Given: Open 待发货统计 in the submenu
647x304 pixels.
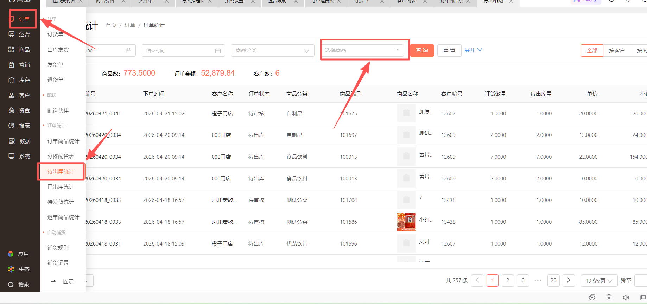Looking at the screenshot, I should pos(61,202).
